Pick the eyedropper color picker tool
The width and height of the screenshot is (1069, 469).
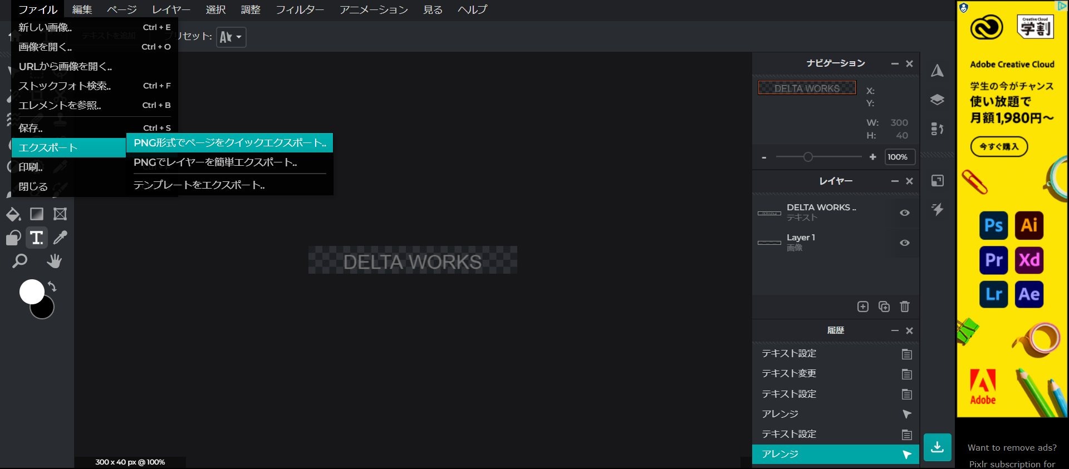[x=60, y=238]
